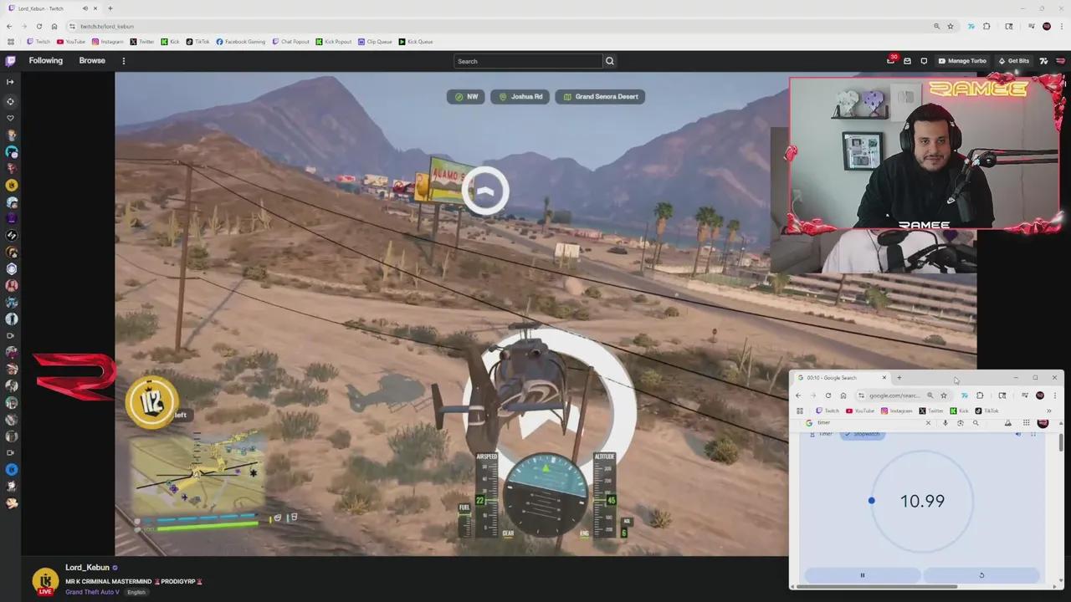
Task: Click the English language tag
Action: (x=136, y=592)
